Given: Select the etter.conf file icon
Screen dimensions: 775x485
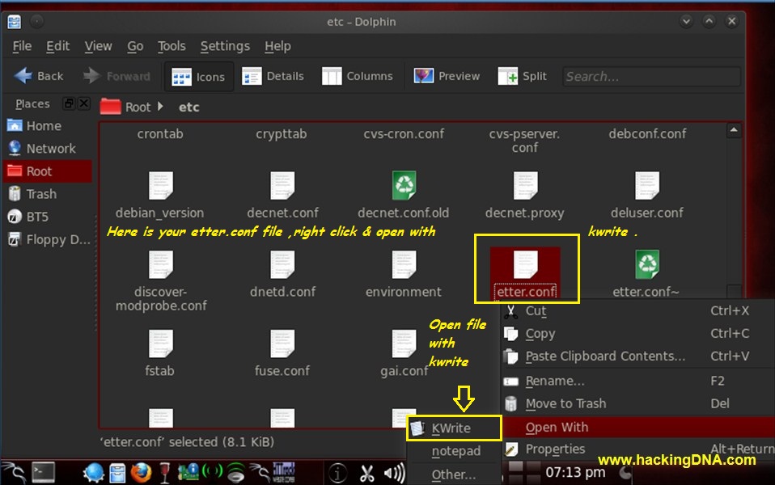Looking at the screenshot, I should click(524, 267).
